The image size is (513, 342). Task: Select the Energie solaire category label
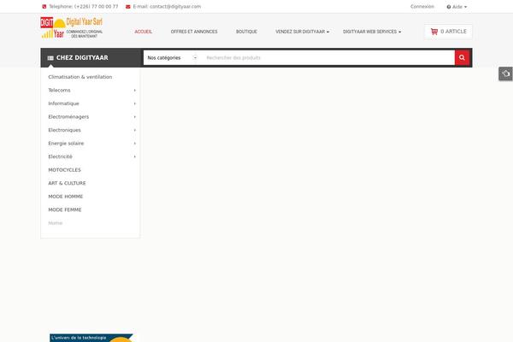(66, 144)
